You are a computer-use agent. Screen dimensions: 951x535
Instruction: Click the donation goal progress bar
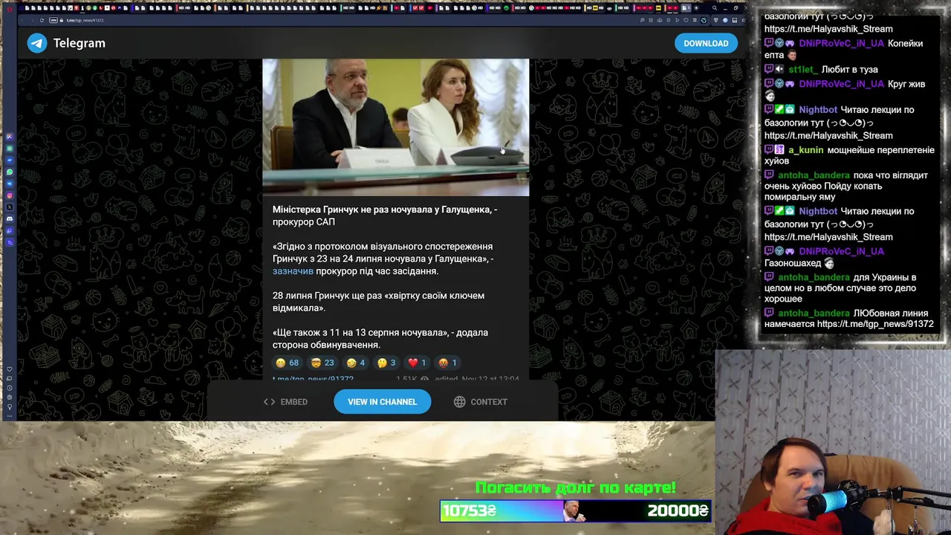click(x=576, y=511)
